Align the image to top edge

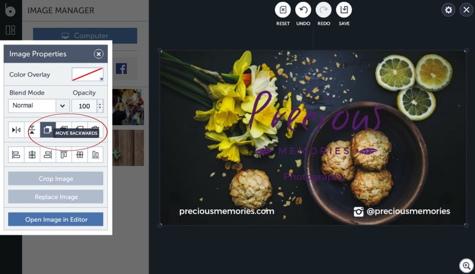[63, 155]
